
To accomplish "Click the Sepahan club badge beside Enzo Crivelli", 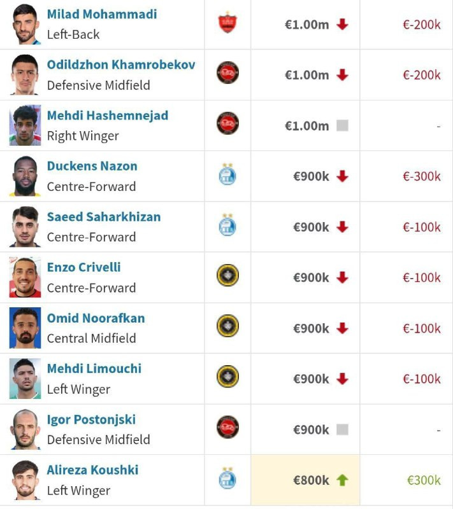I will 227,275.
